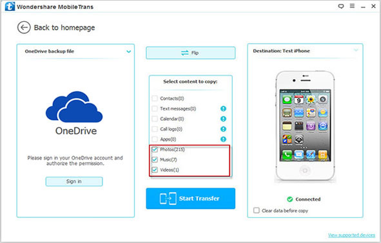Click the OneDrive cloud logo

pos(74,107)
